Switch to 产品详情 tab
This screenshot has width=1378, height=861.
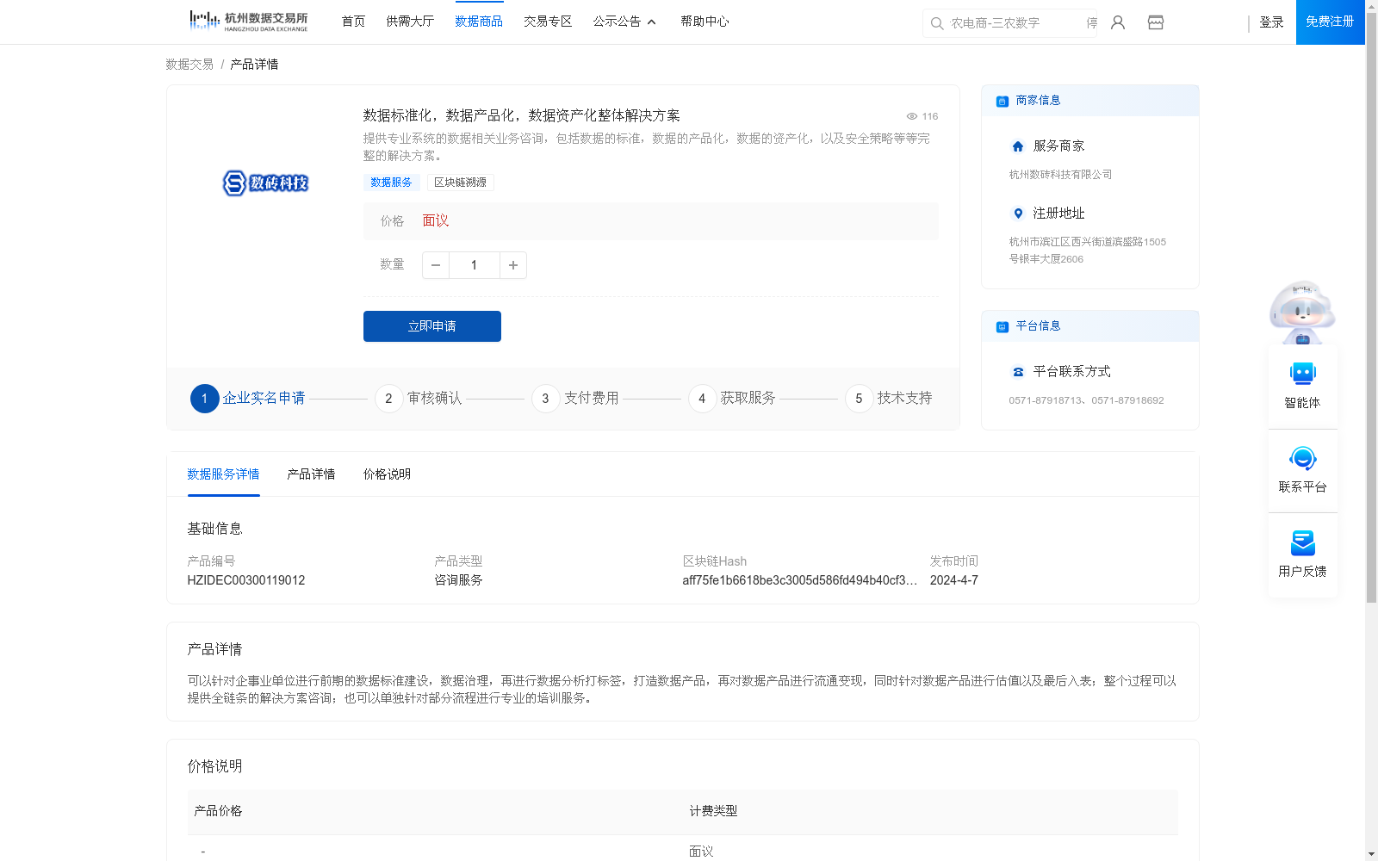pos(311,474)
